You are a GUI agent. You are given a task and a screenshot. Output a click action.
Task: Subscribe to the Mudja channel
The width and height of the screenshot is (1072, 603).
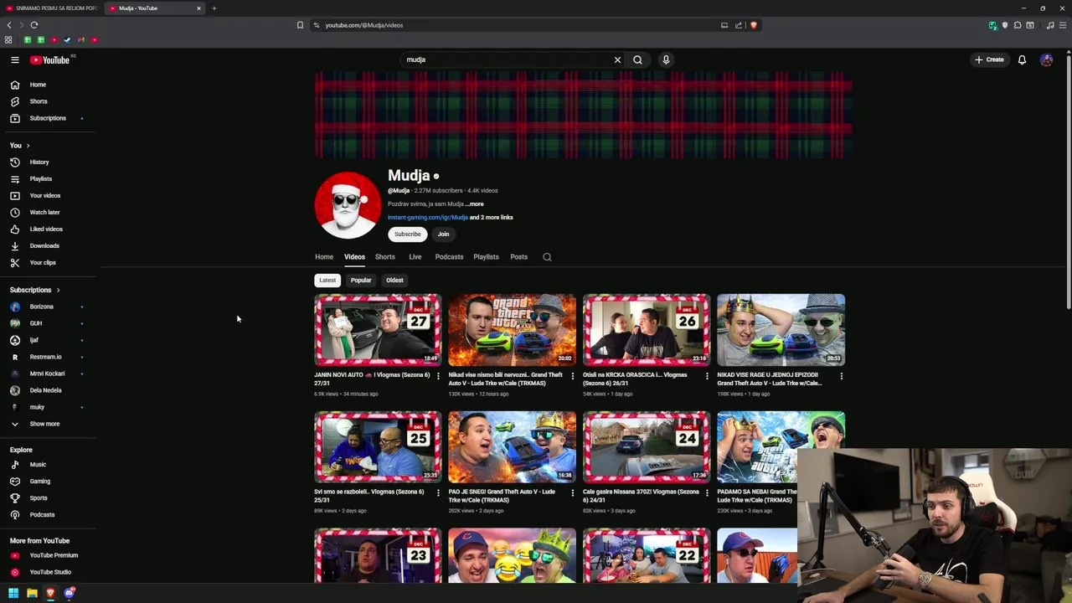(408, 234)
